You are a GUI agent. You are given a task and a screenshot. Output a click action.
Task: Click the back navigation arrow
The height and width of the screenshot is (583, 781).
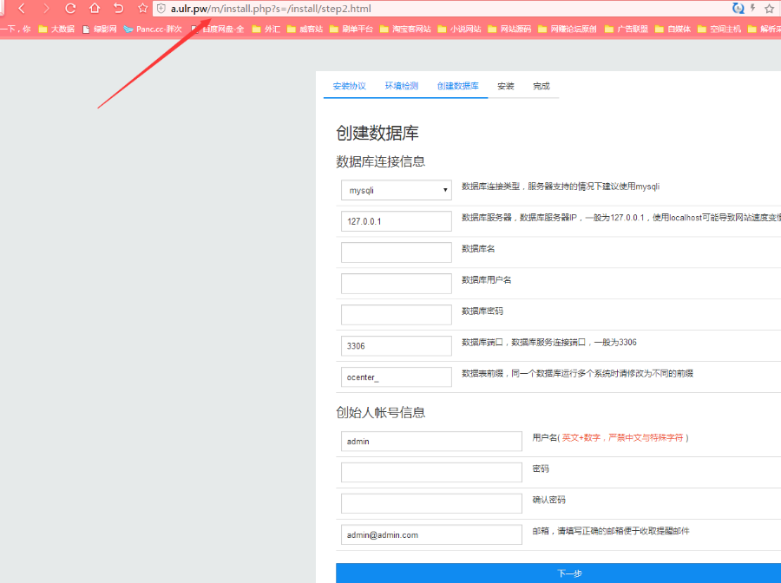(22, 8)
